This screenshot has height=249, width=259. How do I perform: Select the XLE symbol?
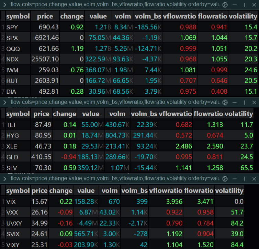click(x=12, y=146)
